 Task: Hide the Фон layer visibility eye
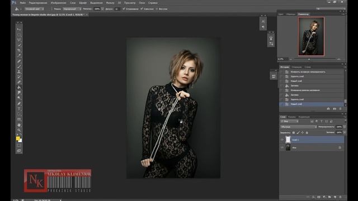tap(282, 147)
